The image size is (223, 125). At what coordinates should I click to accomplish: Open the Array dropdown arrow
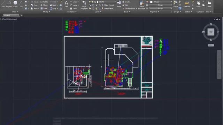57,8
